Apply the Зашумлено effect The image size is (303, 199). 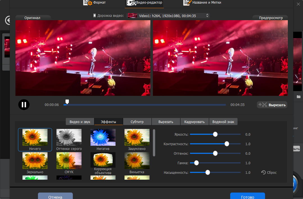click(137, 140)
